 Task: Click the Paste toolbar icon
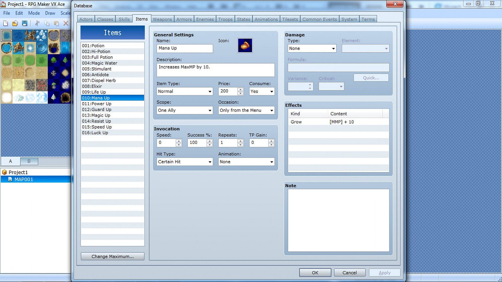56,23
